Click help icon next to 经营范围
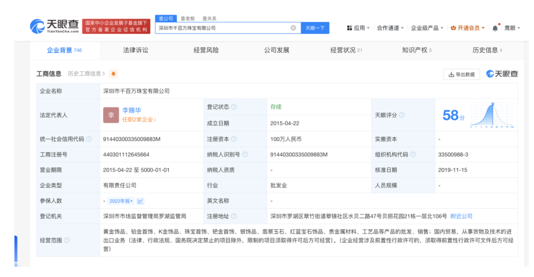This screenshot has height=277, width=534. coord(67,240)
